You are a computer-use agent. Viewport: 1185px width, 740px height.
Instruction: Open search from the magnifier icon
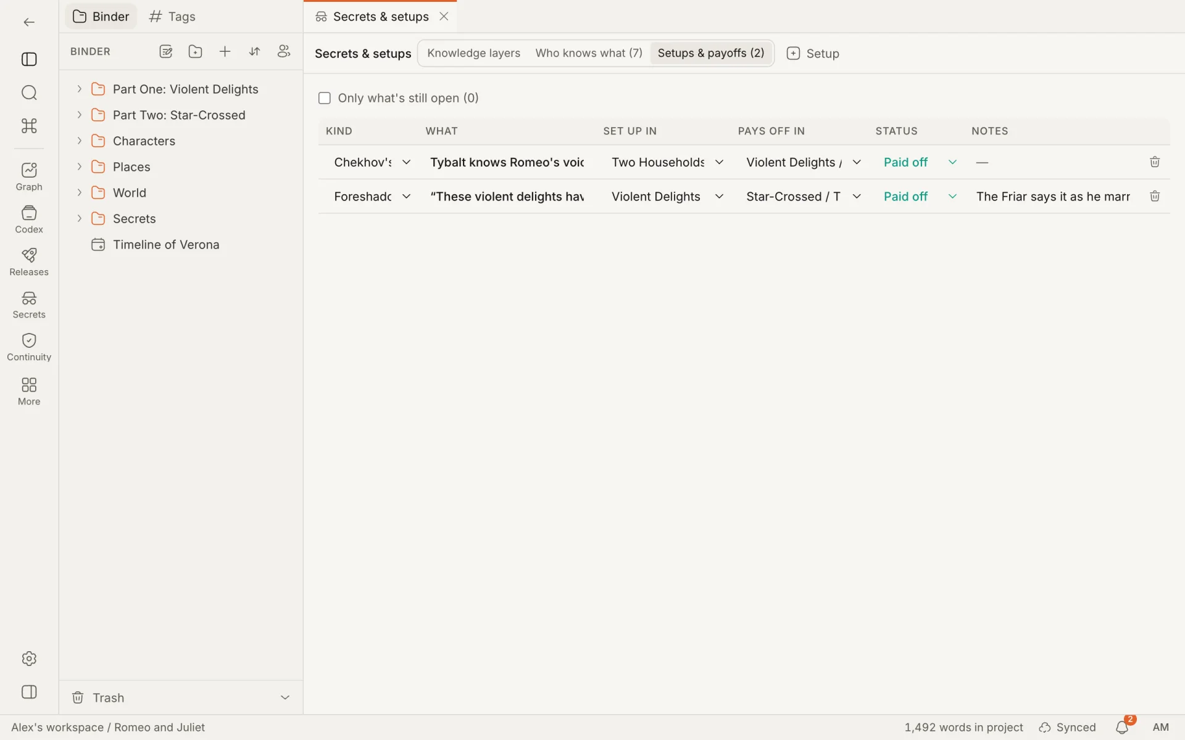(x=29, y=92)
